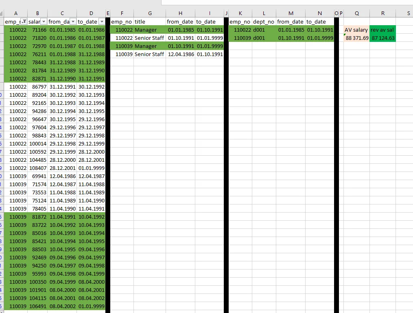Select the 'dept_no' header cell
Screen dimensions: 413x313
[x=263, y=22]
